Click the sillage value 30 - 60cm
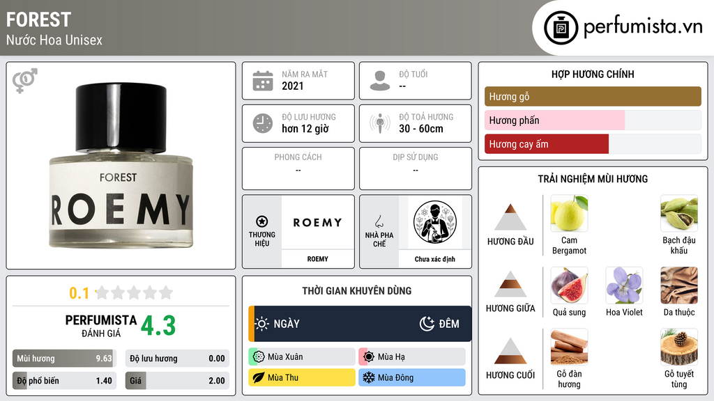The height and width of the screenshot is (401, 714). pyautogui.click(x=420, y=129)
